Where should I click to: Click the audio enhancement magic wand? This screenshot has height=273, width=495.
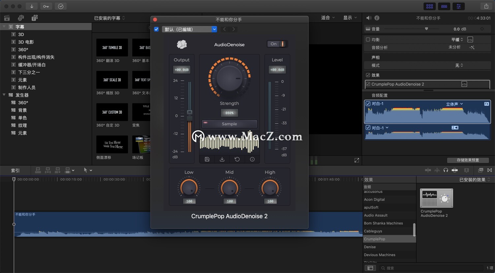tap(472, 47)
